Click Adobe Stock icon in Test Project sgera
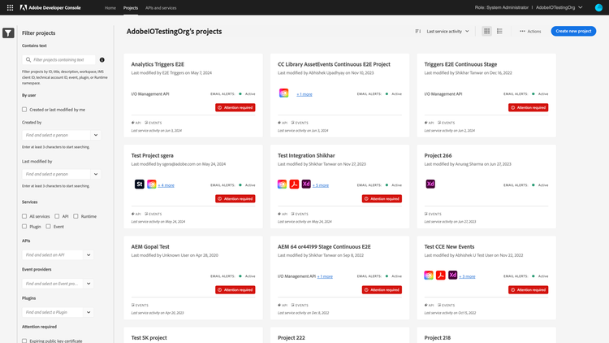This screenshot has height=343, width=609. click(140, 185)
